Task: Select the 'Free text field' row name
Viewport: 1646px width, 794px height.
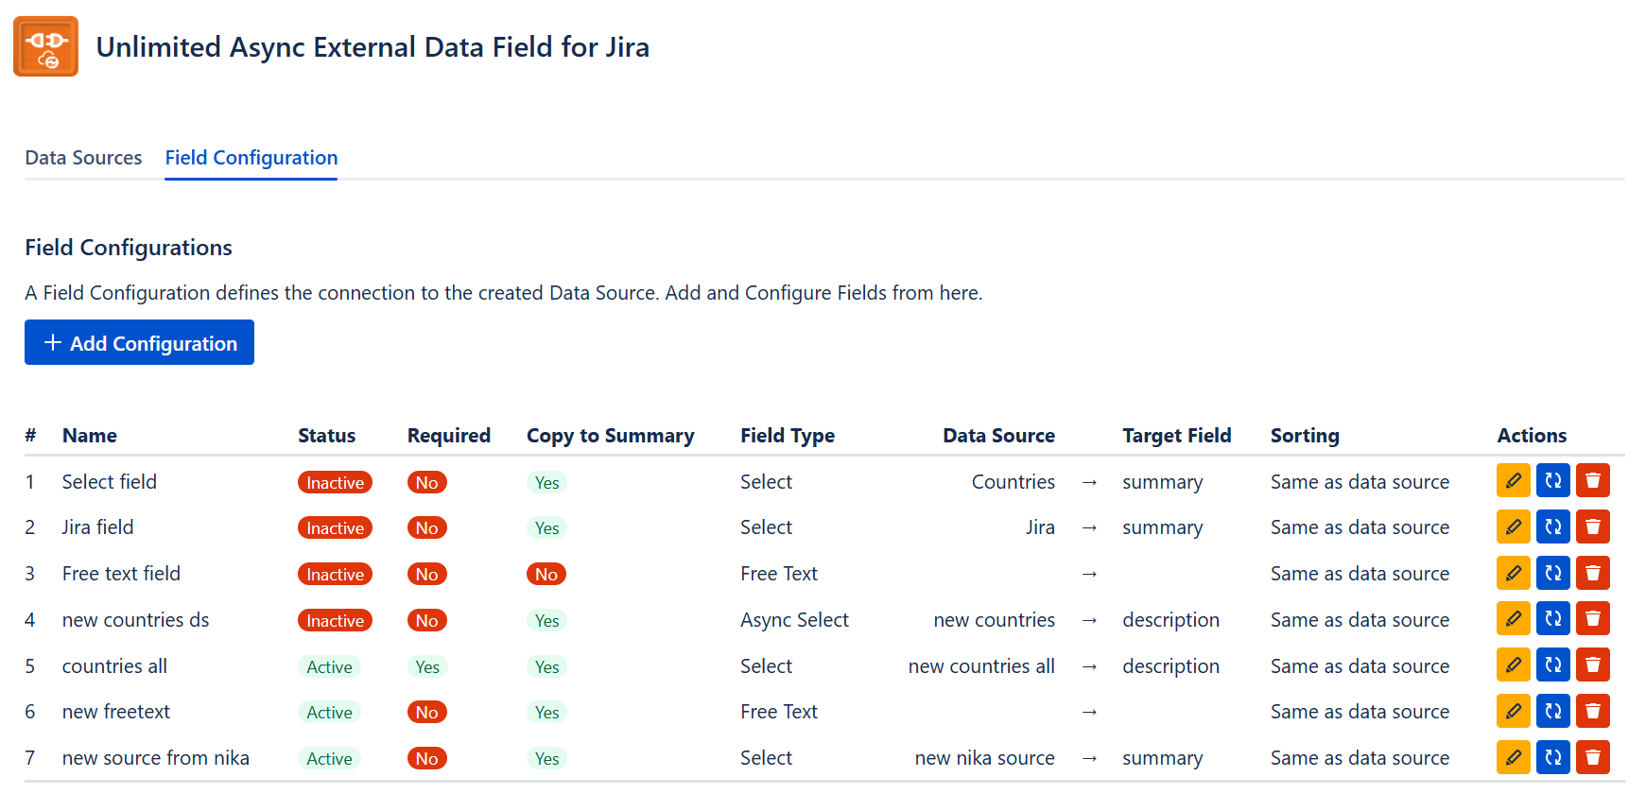Action: 121,574
